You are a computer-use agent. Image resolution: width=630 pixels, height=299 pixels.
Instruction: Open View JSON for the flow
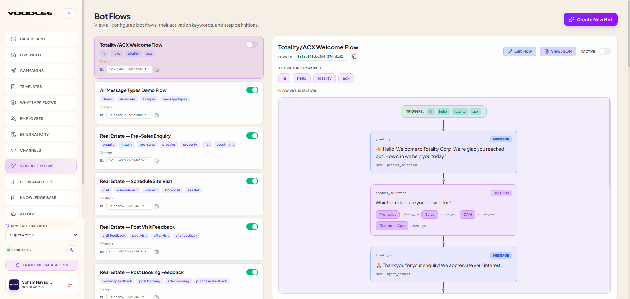[558, 51]
